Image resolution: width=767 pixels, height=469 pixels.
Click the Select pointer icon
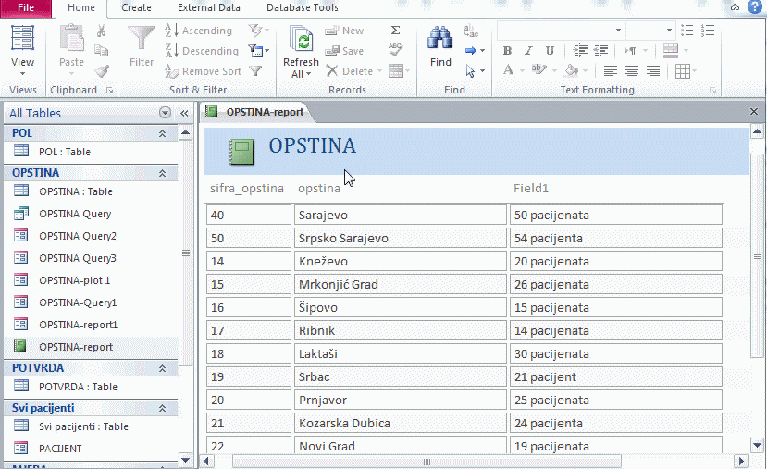click(x=474, y=71)
